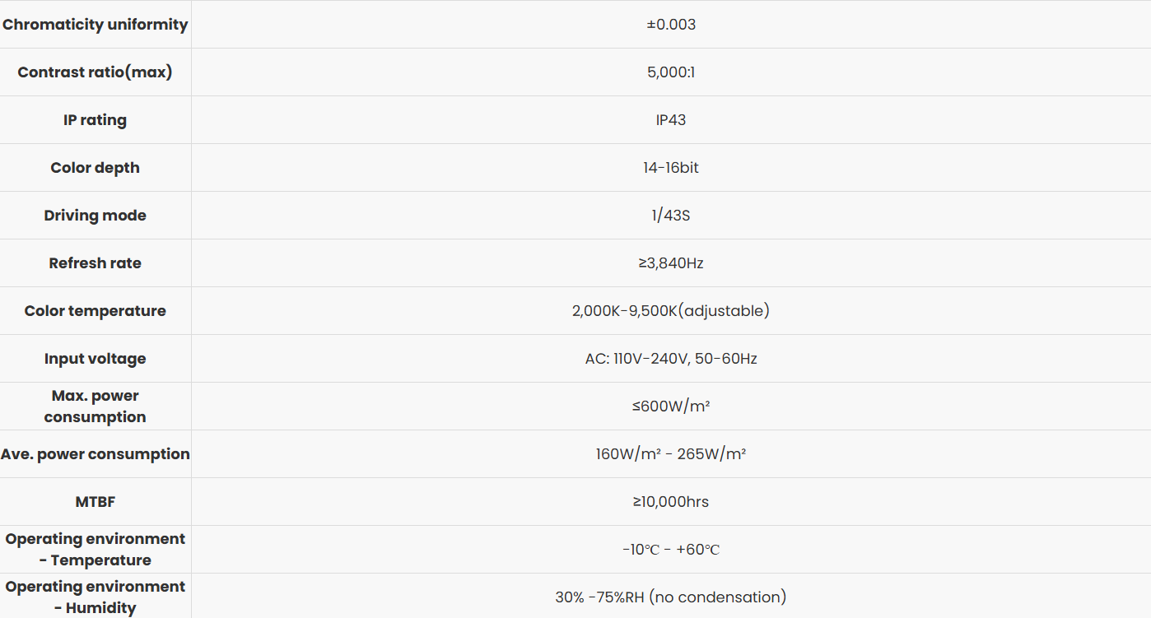This screenshot has height=618, width=1151.
Task: Click the Color temperature label
Action: pyautogui.click(x=96, y=311)
